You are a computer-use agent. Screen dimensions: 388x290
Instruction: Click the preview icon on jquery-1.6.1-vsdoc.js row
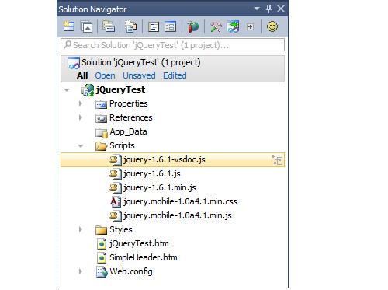pyautogui.click(x=277, y=160)
